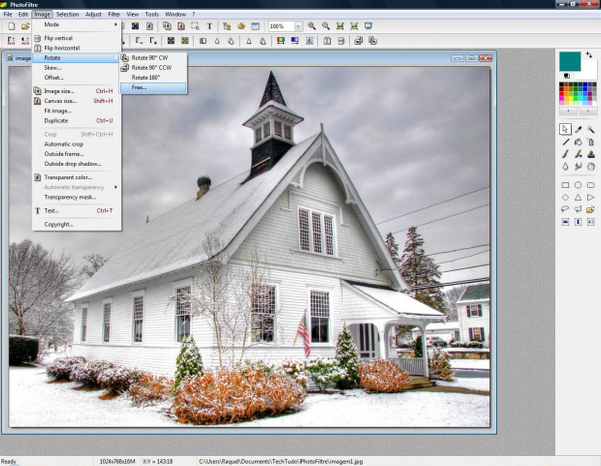The height and width of the screenshot is (466, 601).
Task: Choose the ellipse selection shape
Action: tap(578, 185)
